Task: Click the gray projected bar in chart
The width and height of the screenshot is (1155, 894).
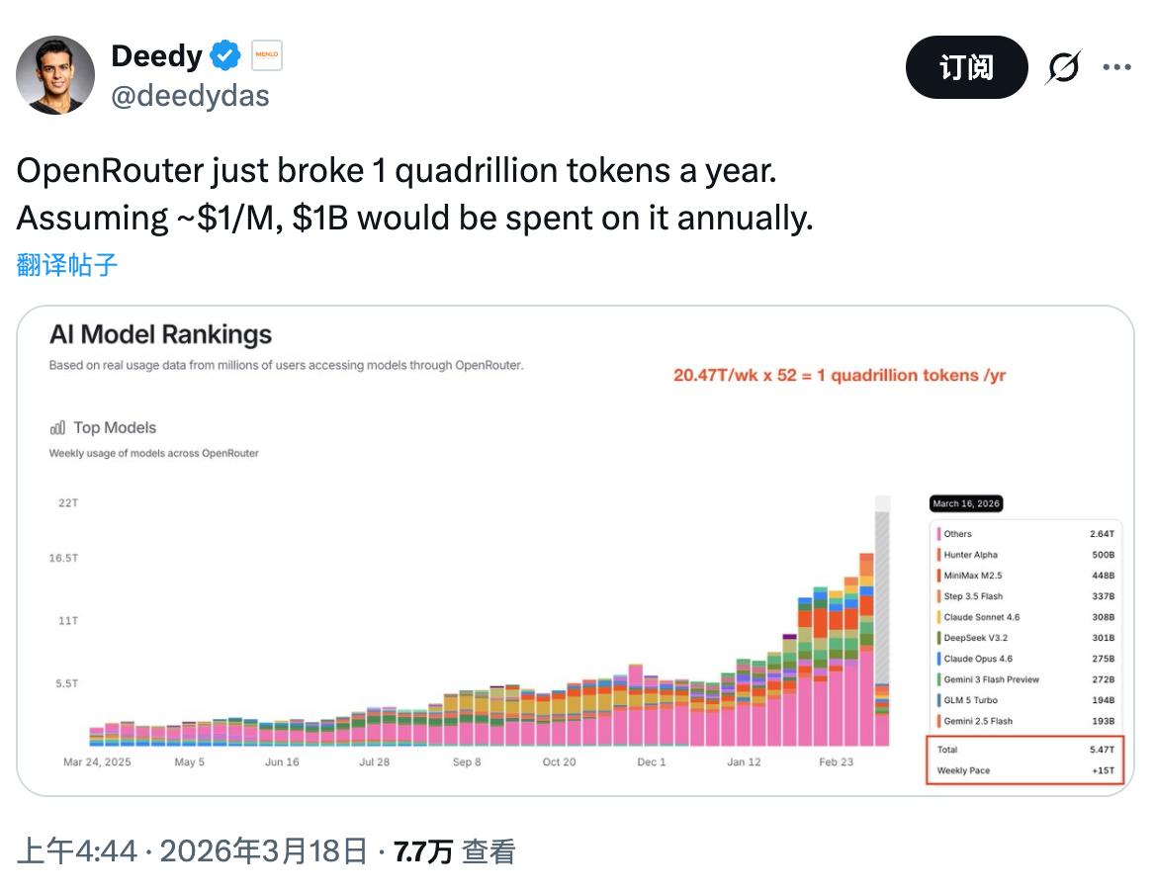Action: [x=882, y=593]
